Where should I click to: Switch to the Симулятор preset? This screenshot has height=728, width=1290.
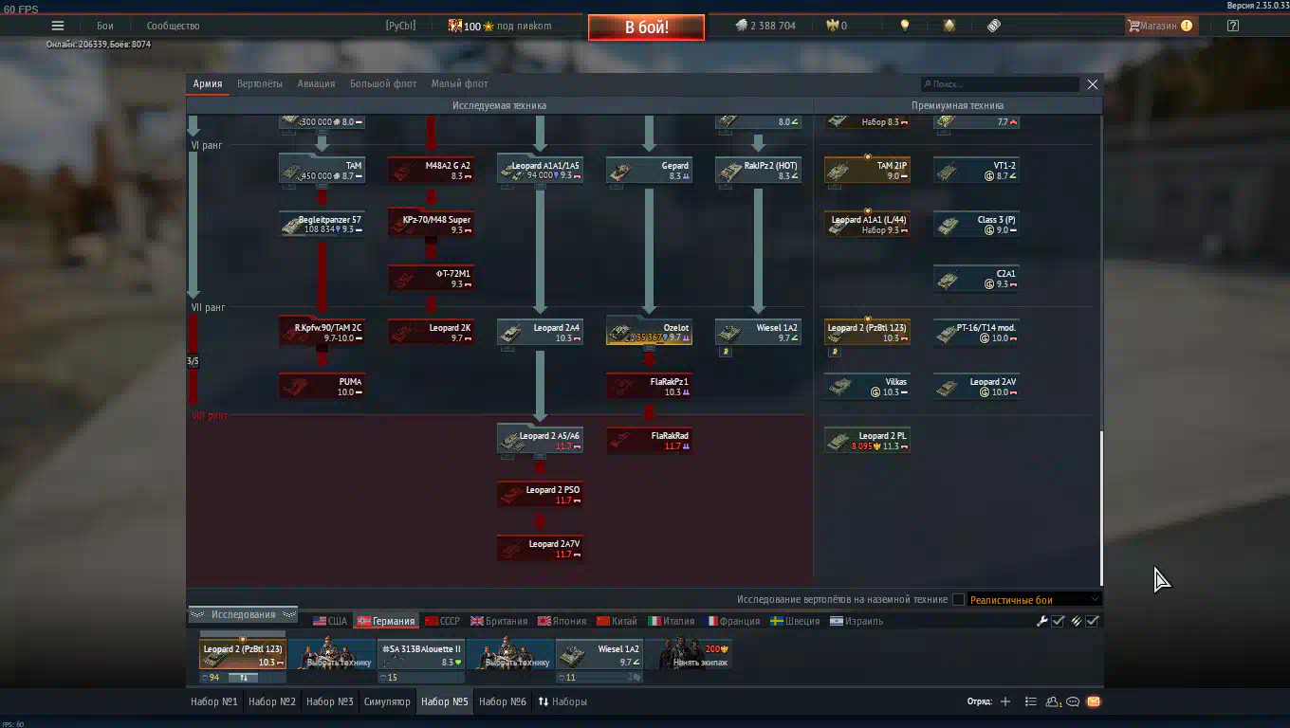[387, 701]
